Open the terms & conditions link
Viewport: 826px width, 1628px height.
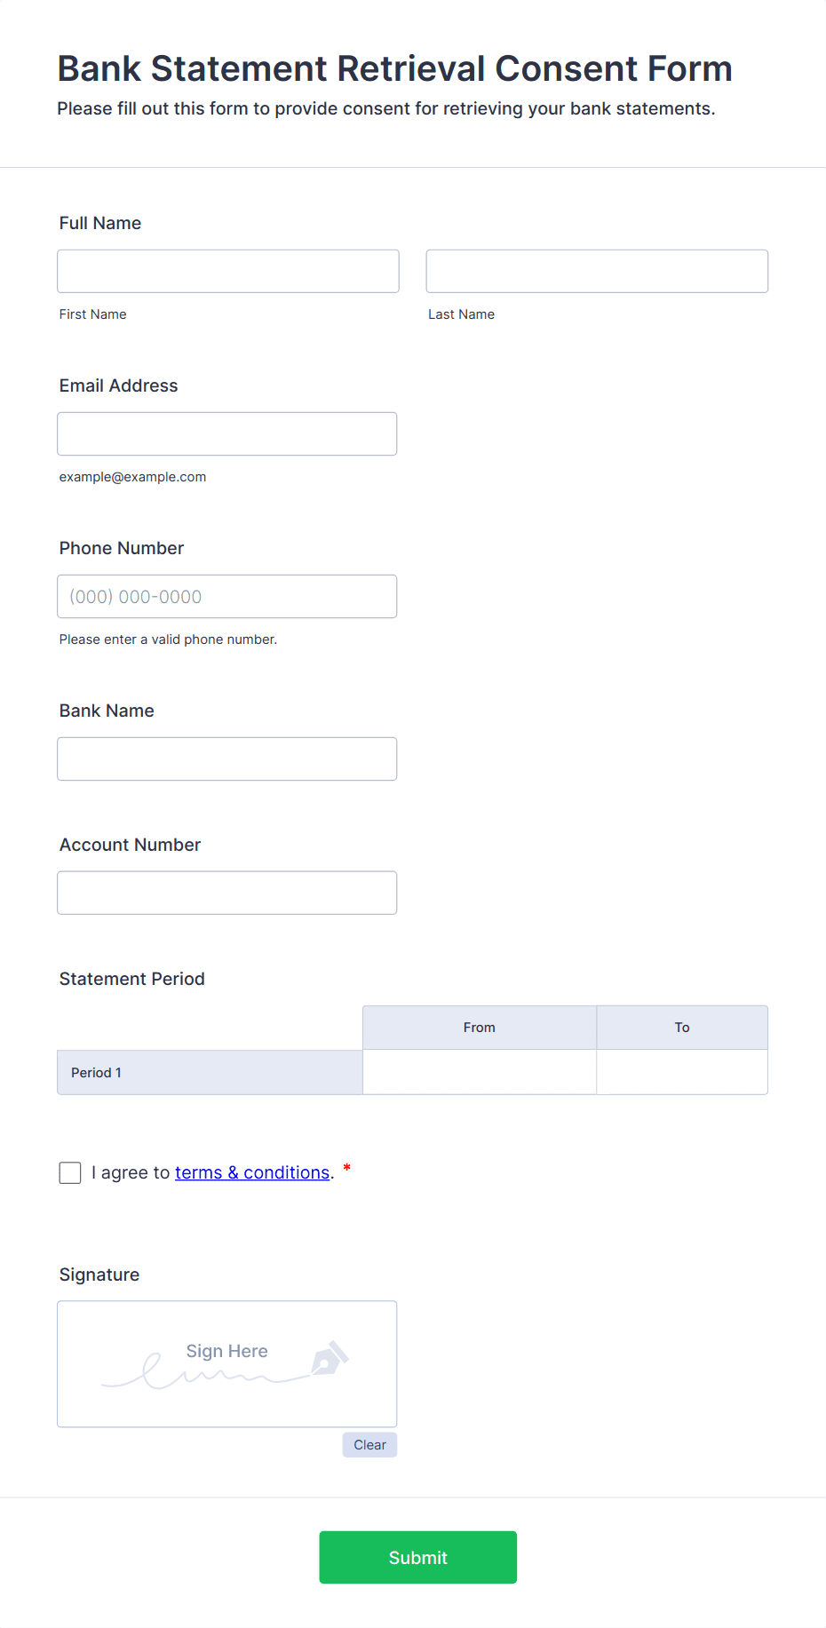(252, 1172)
